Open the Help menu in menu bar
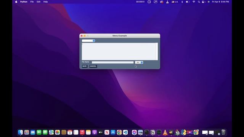Screen dimensions: 244x137 point(45,2)
